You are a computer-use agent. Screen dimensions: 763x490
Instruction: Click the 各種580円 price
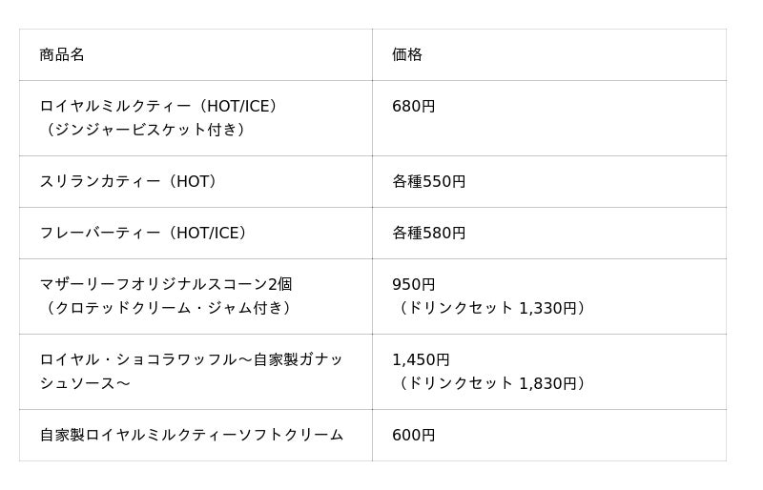click(x=428, y=233)
